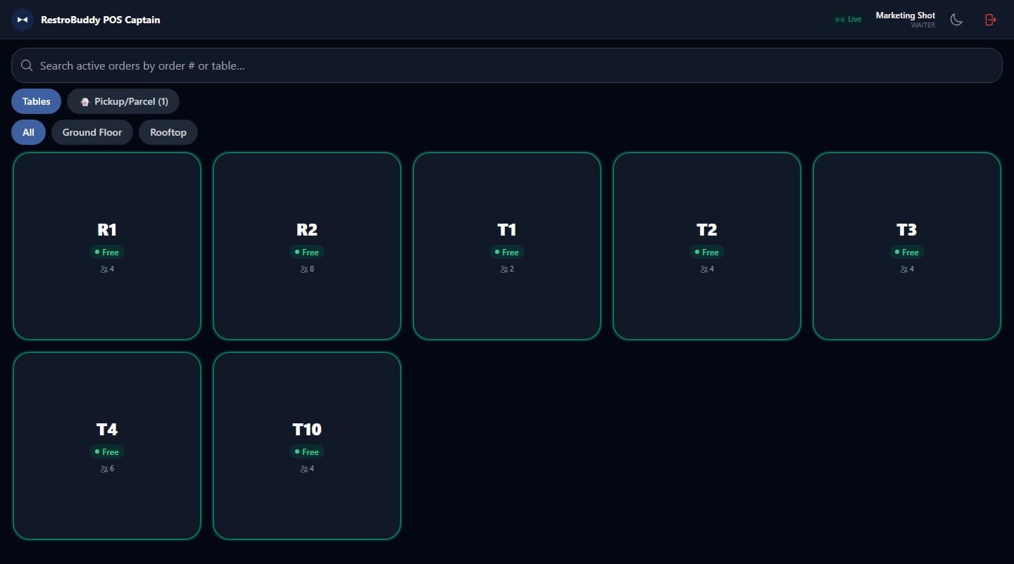The image size is (1014, 564).
Task: Click the Free status badge on R1
Action: pyautogui.click(x=107, y=252)
